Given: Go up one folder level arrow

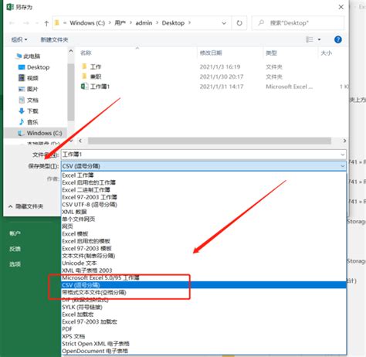Looking at the screenshot, I should [x=46, y=23].
